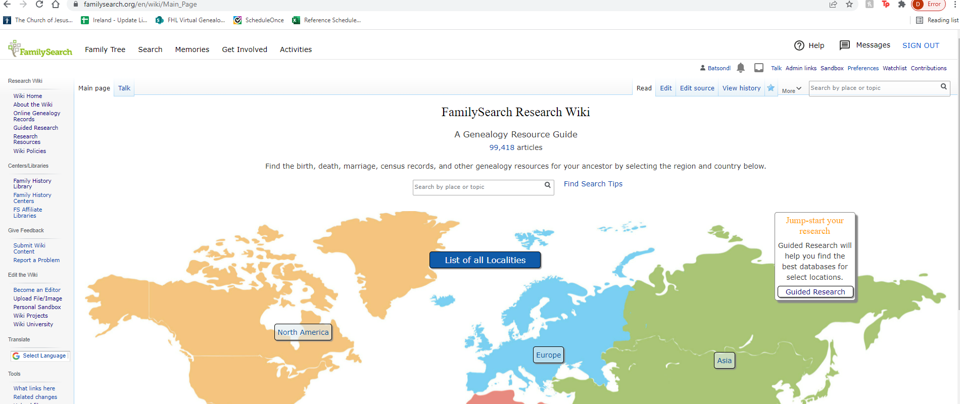Open the Watchlist link
Image resolution: width=960 pixels, height=404 pixels.
click(895, 68)
